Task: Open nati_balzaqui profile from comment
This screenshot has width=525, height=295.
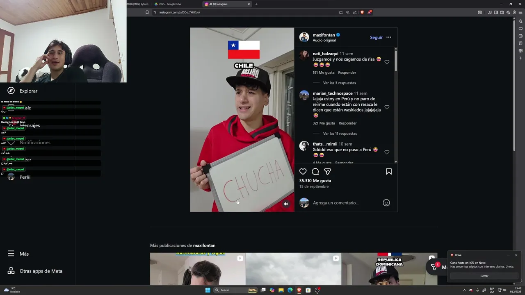Action: 325,54
